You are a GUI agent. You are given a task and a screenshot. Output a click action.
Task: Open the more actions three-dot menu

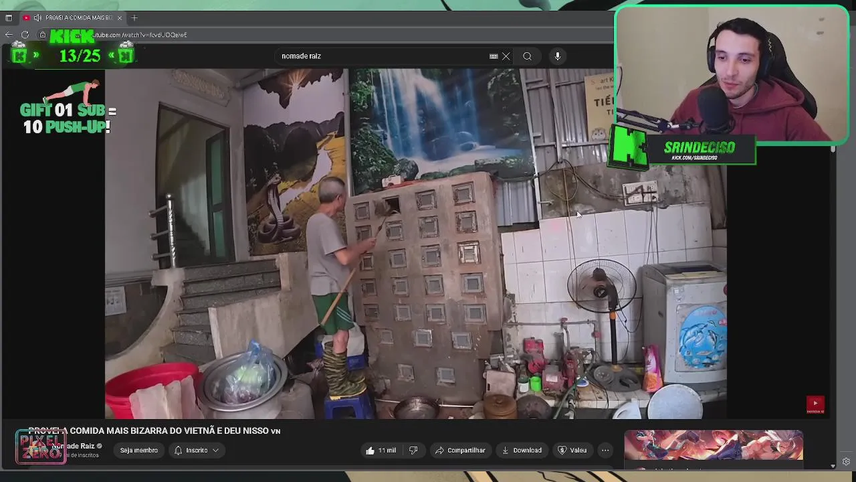click(605, 451)
